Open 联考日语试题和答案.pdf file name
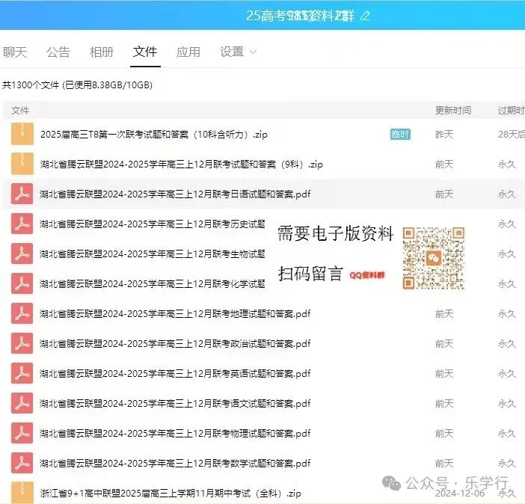This screenshot has width=525, height=504. (175, 194)
